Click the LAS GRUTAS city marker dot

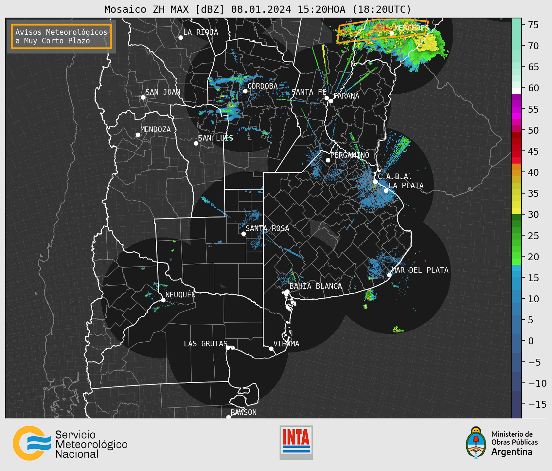228,348
